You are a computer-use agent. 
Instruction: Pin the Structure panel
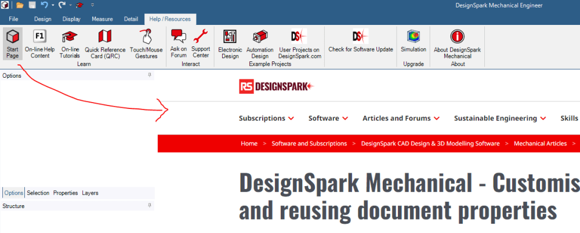point(150,205)
